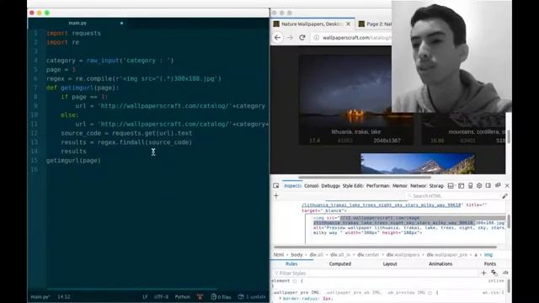Image resolution: width=539 pixels, height=303 pixels.
Task: Click the img breadcrumb
Action: pyautogui.click(x=488, y=255)
